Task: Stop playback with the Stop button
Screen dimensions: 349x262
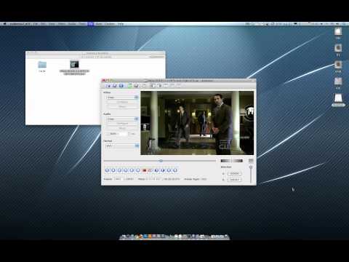Action: [x=113, y=170]
